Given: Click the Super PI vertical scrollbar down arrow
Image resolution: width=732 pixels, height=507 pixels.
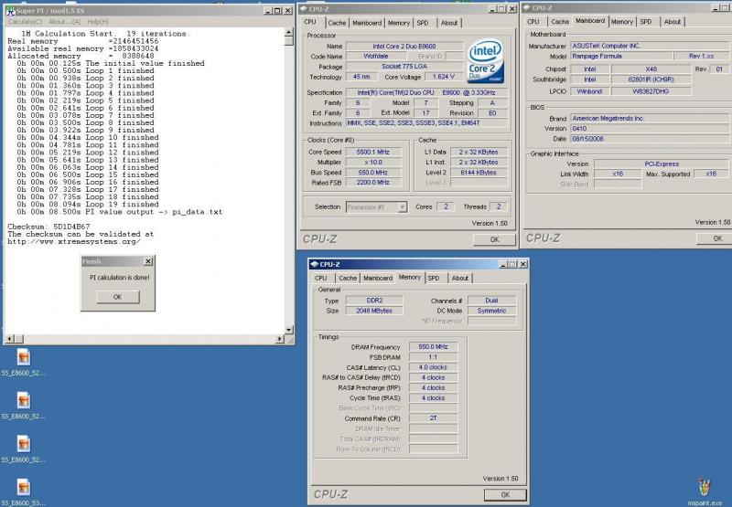Looking at the screenshot, I should tap(289, 330).
